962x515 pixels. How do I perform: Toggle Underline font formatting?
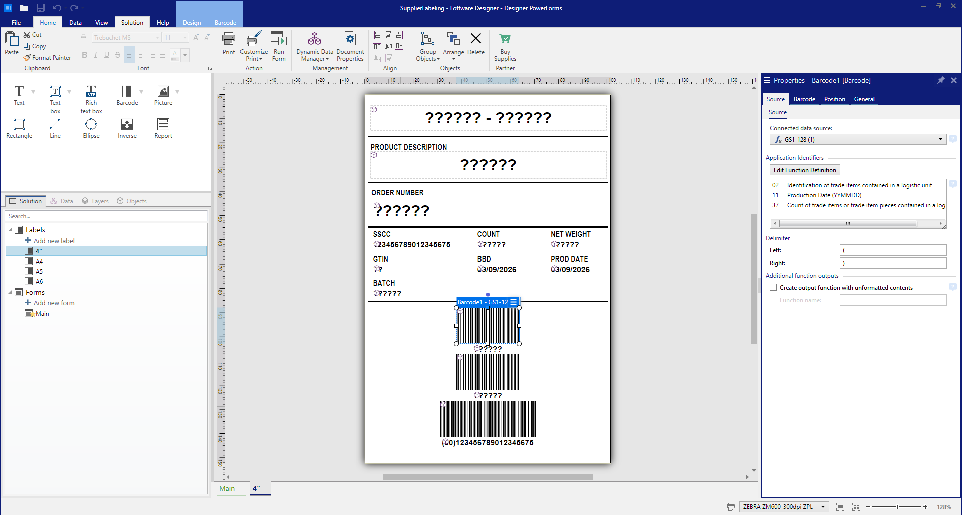pos(106,55)
